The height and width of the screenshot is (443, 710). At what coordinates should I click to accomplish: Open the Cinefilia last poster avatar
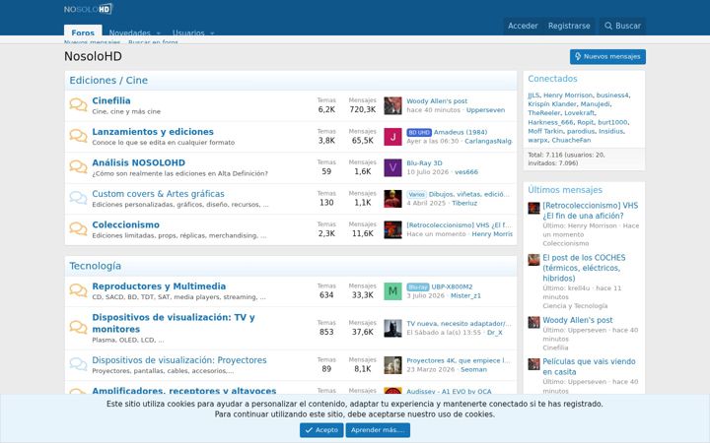(x=392, y=105)
